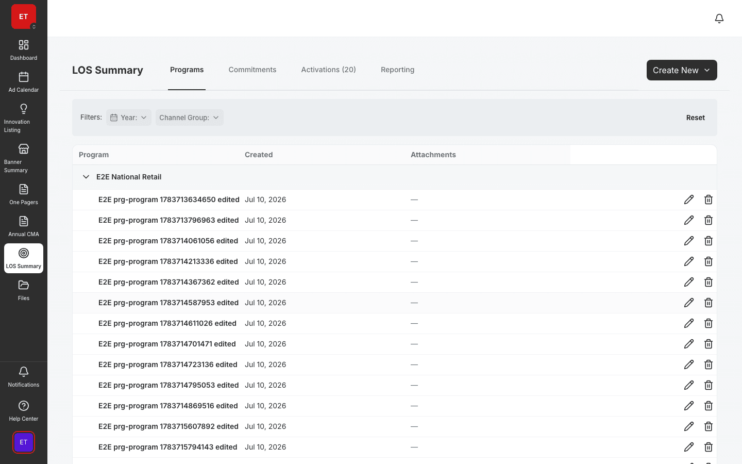Delete program 1783713796963
This screenshot has height=464, width=742.
(x=709, y=220)
